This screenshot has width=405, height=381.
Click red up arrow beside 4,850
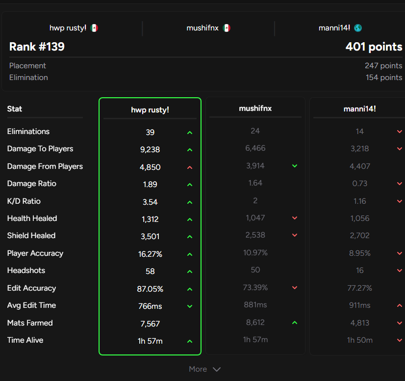[190, 167]
